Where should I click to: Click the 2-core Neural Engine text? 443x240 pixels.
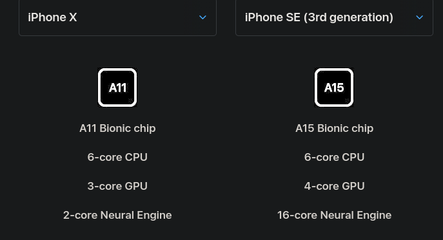tap(117, 215)
